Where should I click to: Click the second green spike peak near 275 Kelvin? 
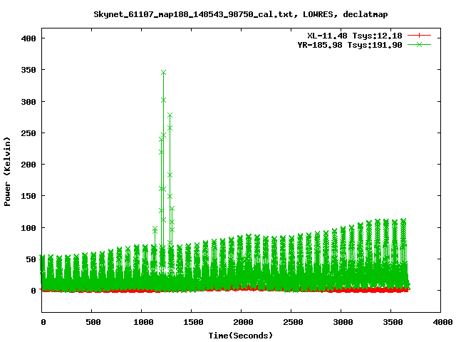tap(170, 115)
